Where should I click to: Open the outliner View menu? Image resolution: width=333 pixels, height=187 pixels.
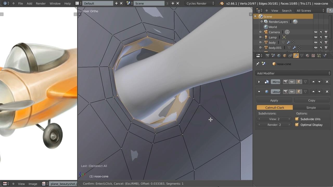pyautogui.click(x=274, y=11)
